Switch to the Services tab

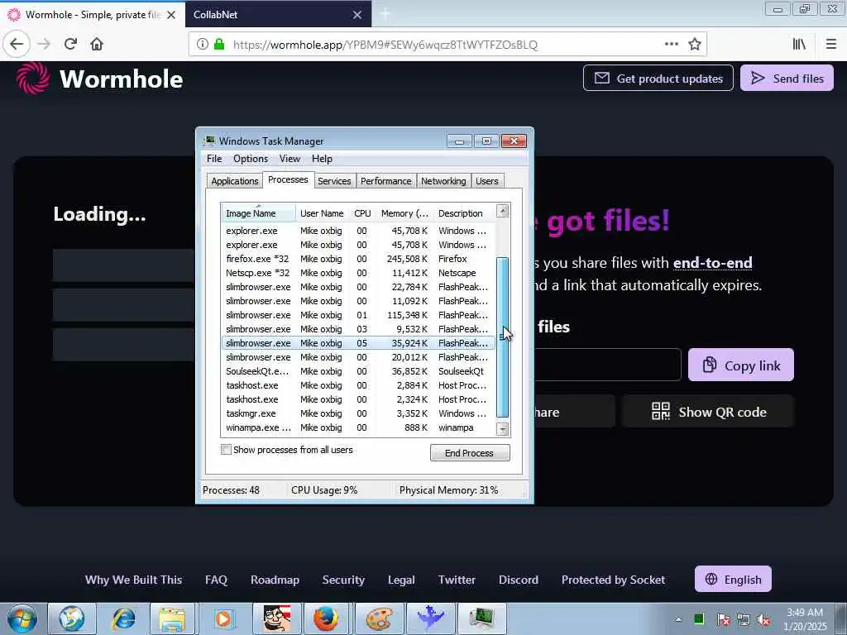pos(334,181)
